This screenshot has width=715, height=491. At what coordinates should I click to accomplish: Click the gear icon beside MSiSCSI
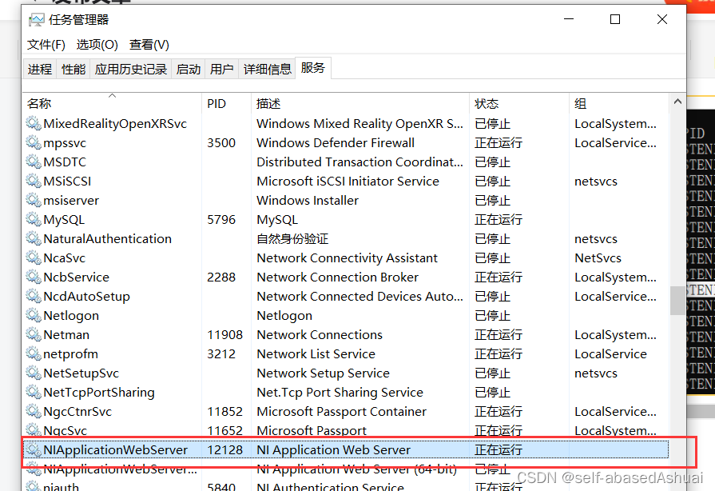[x=34, y=181]
